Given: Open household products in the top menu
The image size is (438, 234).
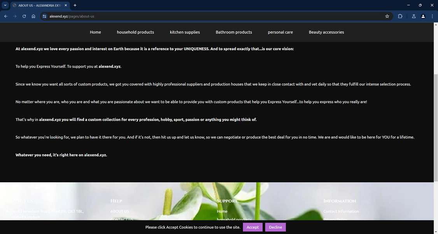Looking at the screenshot, I should tap(135, 32).
